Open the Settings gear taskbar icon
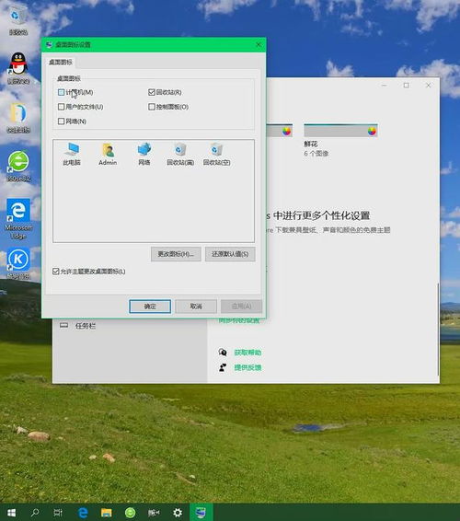Image resolution: width=460 pixels, height=521 pixels. [178, 513]
